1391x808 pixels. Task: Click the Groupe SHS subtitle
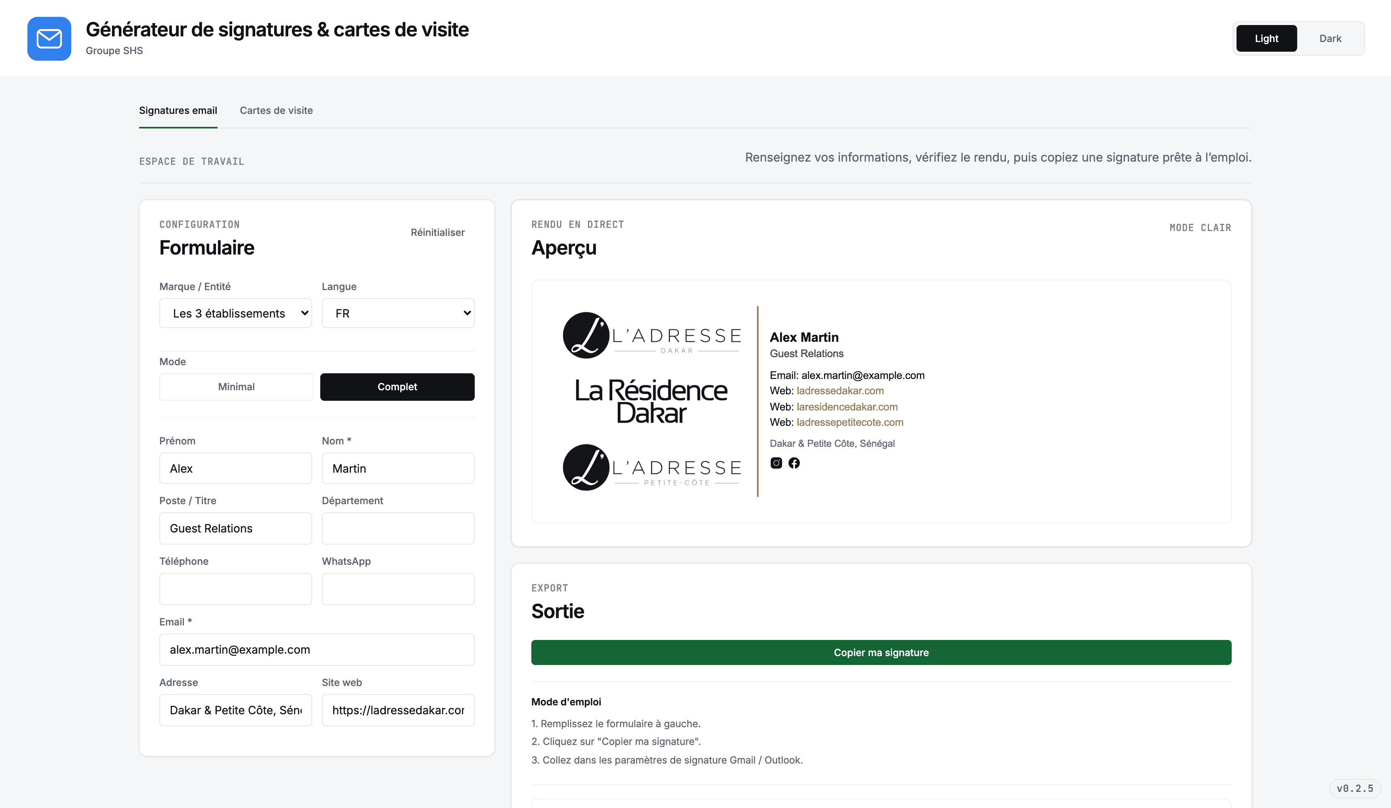pyautogui.click(x=114, y=51)
